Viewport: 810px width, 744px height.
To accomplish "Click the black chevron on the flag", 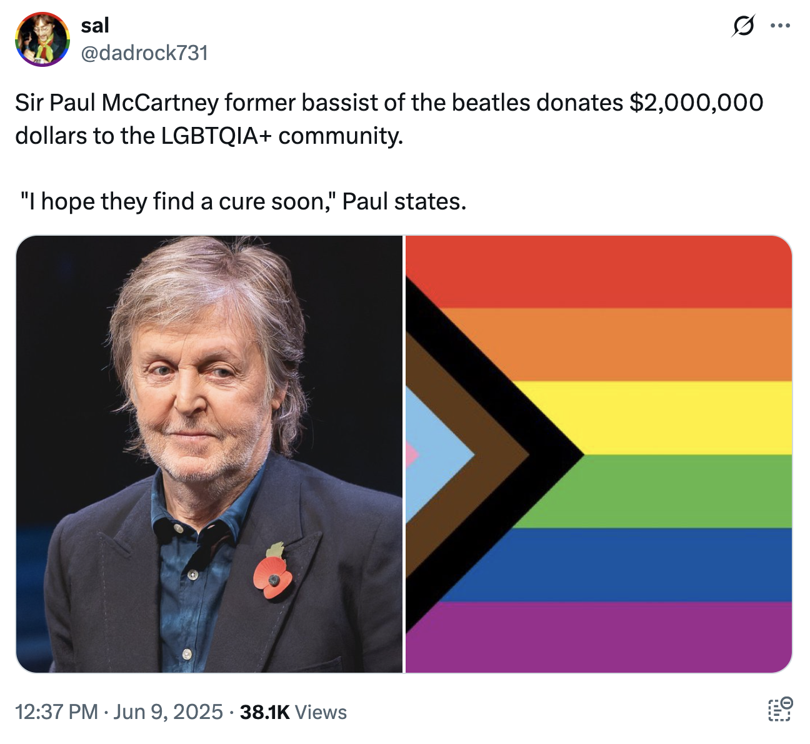I will (549, 455).
